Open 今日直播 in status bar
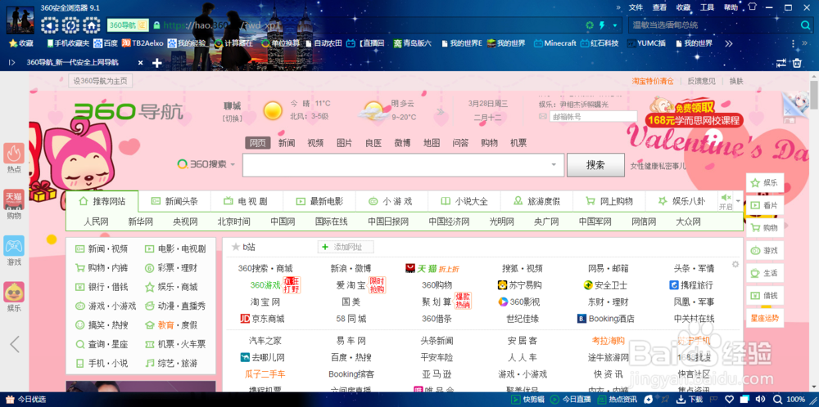819x407 pixels. (x=571, y=399)
